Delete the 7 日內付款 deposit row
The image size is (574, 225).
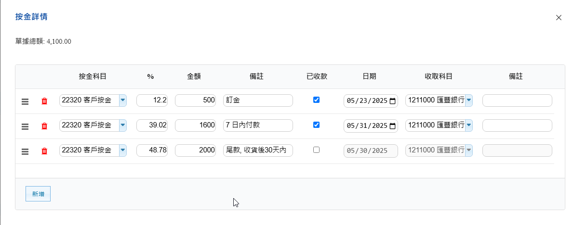pos(44,126)
